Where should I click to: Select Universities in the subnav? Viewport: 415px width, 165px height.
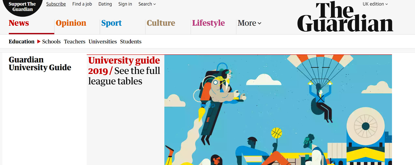coord(103,42)
